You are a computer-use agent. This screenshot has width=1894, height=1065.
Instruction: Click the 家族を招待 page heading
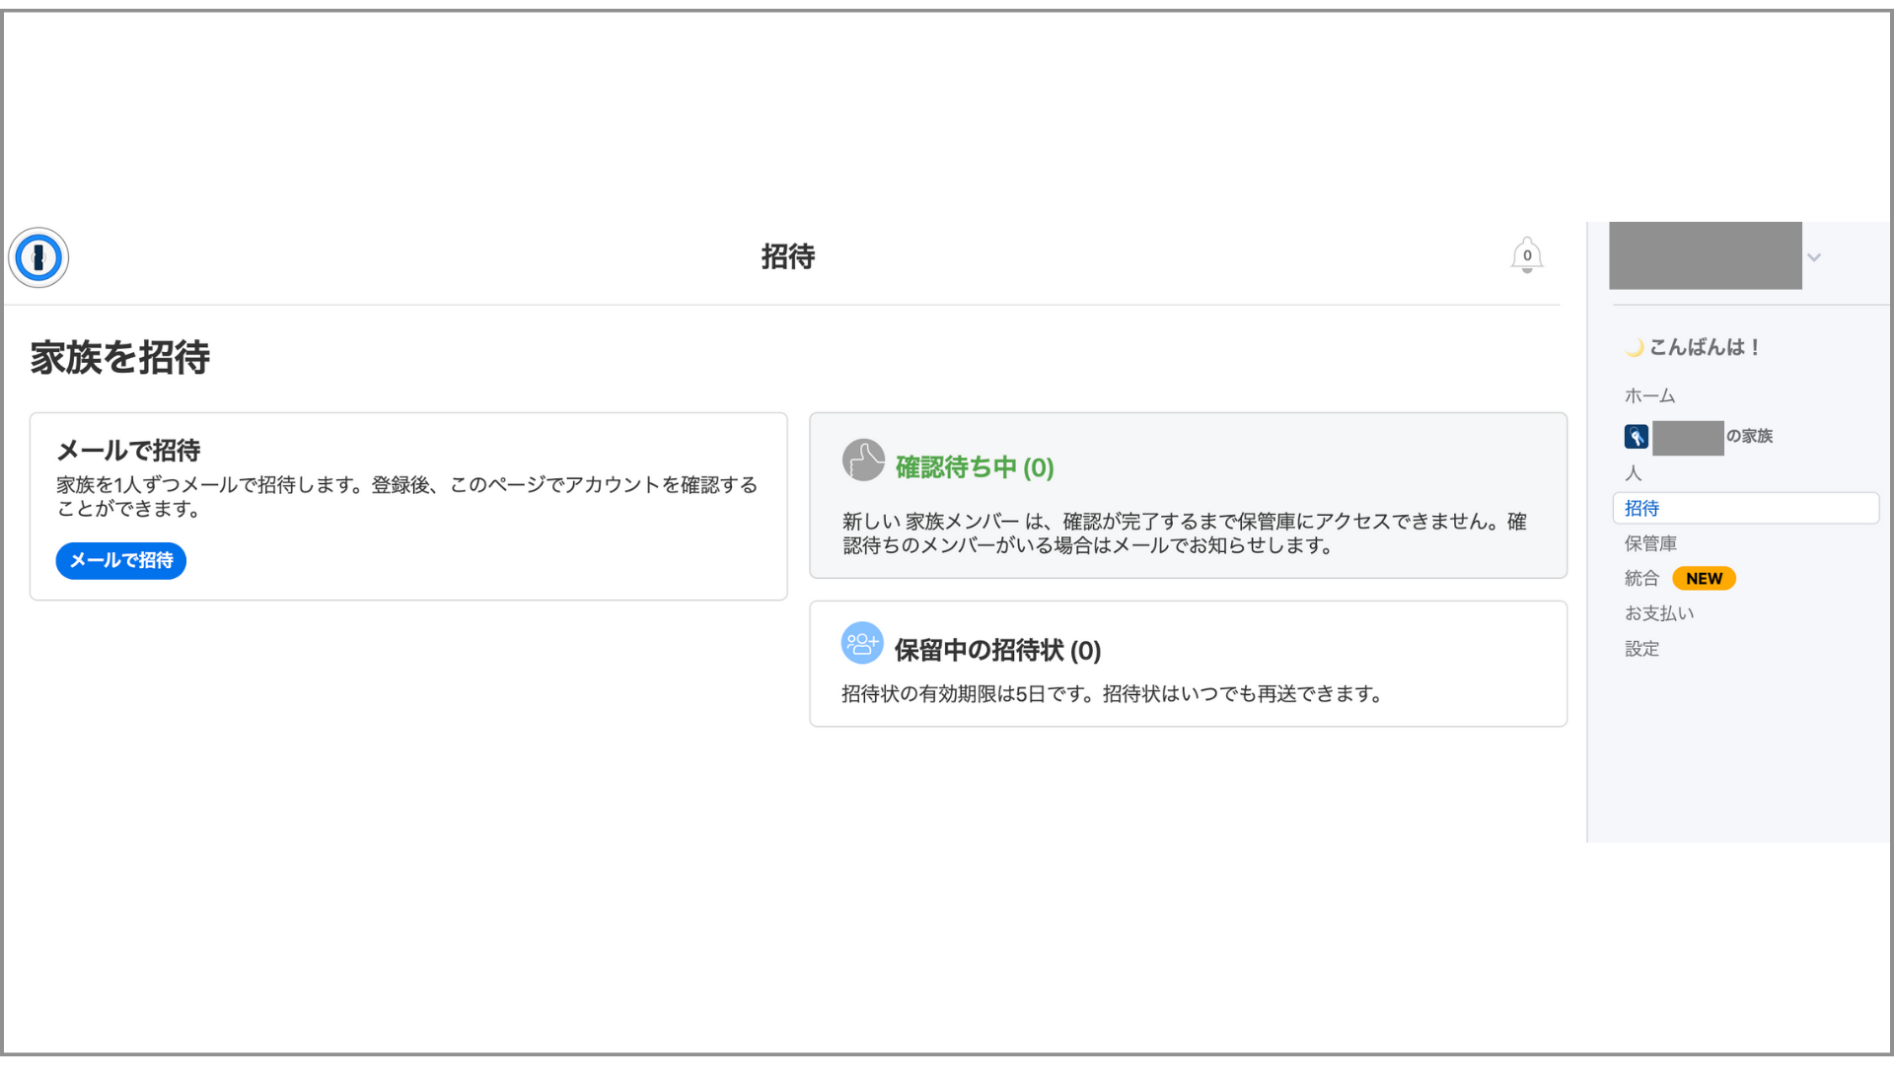[x=119, y=357]
